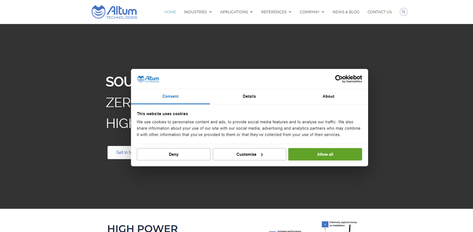Click Allow all cookies
Viewport: 473px width, 232px height.
[325, 154]
